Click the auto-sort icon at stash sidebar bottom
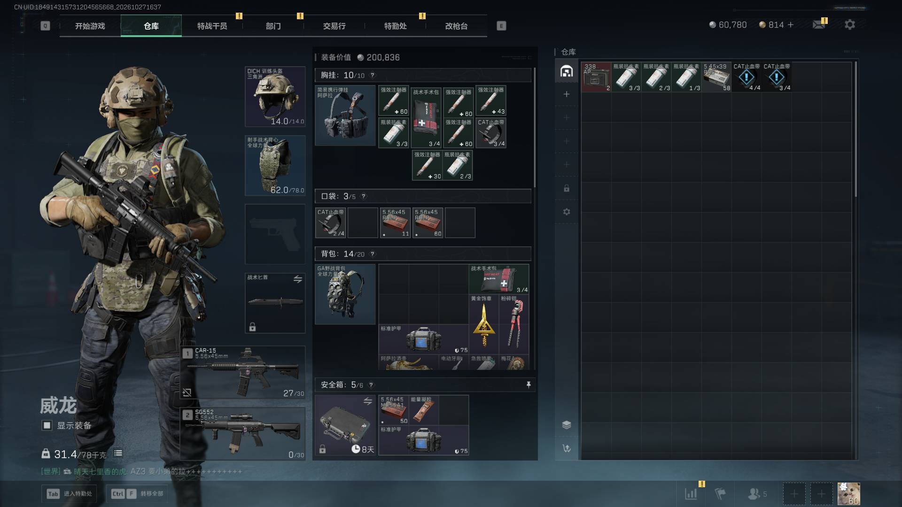 coord(567,448)
